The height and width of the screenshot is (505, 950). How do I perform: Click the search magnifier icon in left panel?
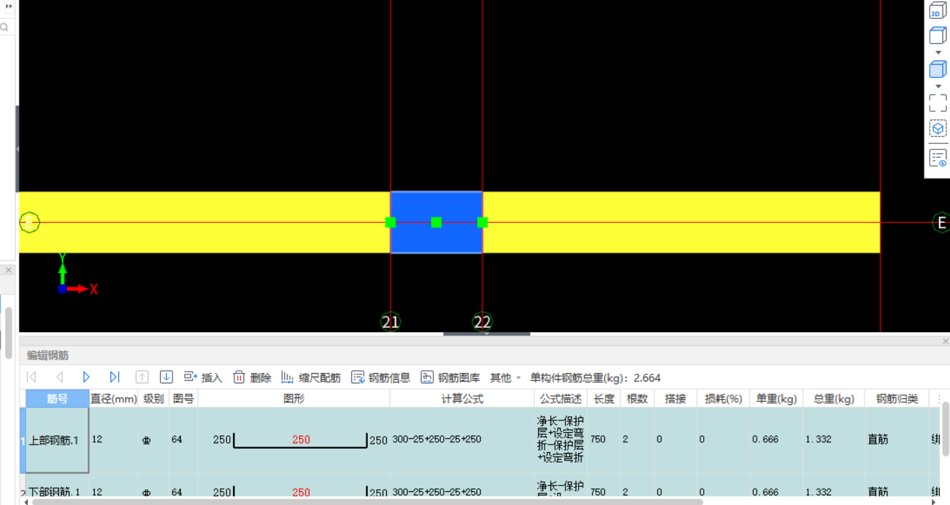(4, 27)
